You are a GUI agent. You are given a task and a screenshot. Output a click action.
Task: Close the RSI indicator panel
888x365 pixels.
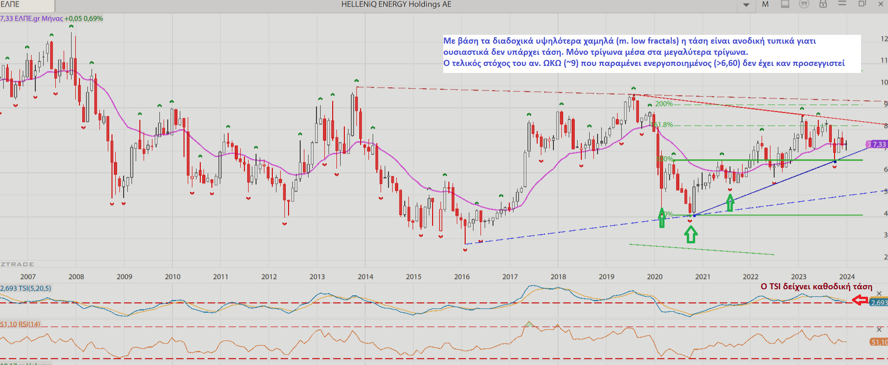point(879,329)
